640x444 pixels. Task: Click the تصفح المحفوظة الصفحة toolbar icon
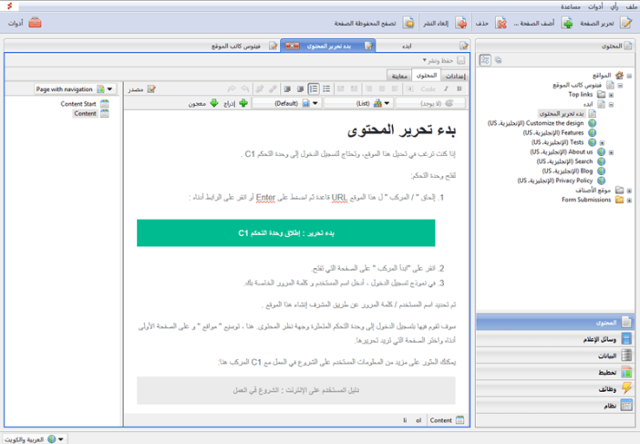(x=408, y=23)
